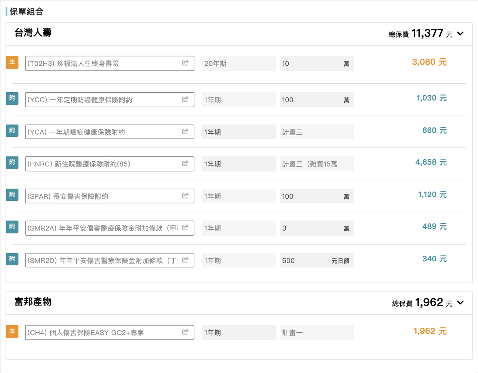Select the CH4 個人傷害保險EASY GO2+專案 field

(110, 332)
